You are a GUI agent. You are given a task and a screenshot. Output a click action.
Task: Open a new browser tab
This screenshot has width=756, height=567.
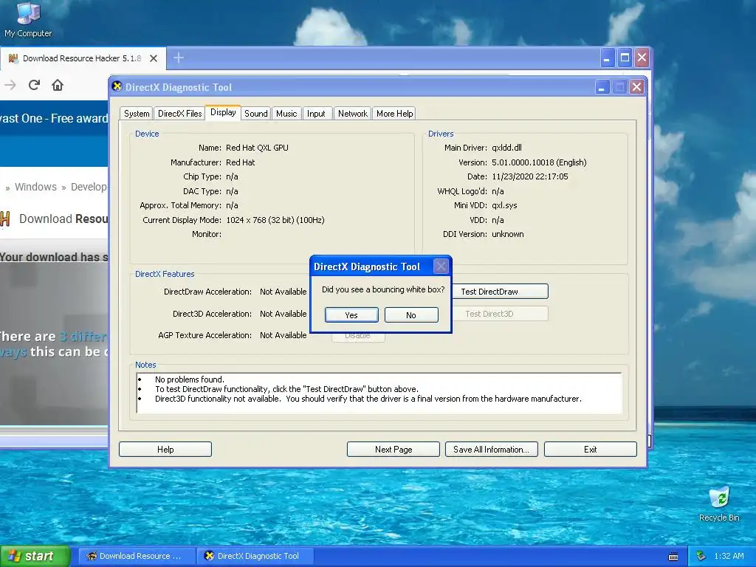click(179, 58)
